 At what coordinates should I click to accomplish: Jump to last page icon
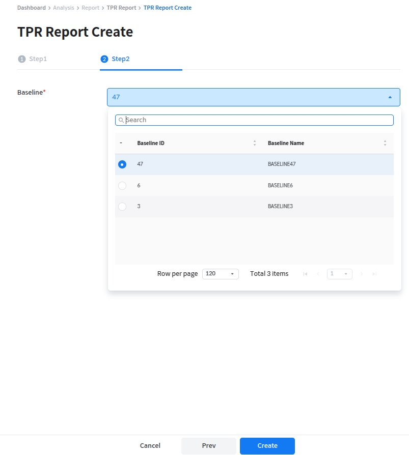pyautogui.click(x=374, y=274)
